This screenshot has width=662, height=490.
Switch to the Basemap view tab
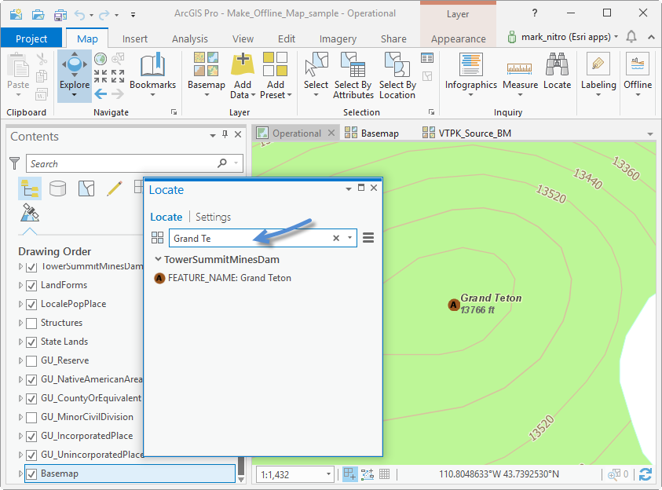pos(372,133)
